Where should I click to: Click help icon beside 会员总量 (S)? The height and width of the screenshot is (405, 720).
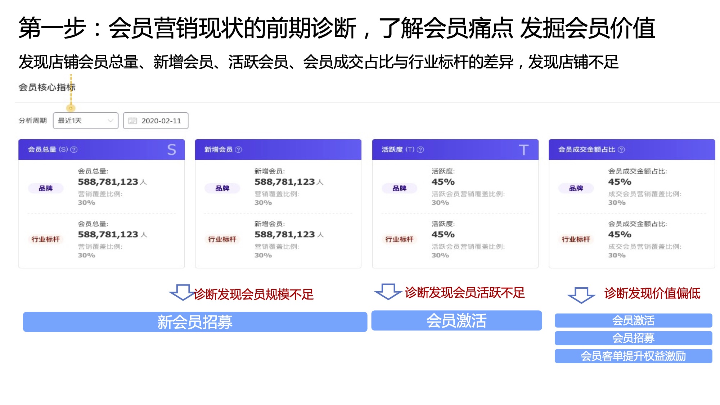pyautogui.click(x=74, y=149)
